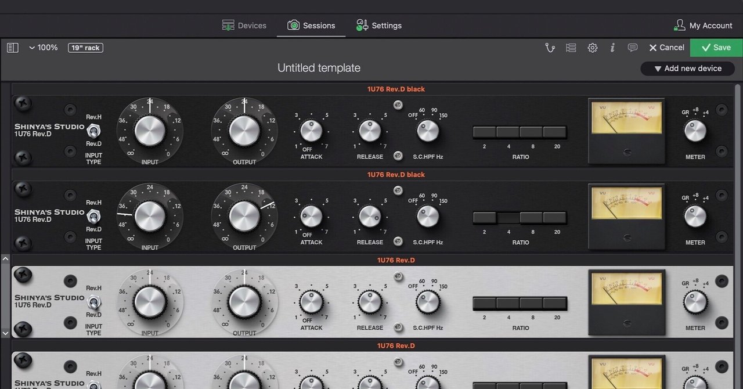Image resolution: width=743 pixels, height=389 pixels.
Task: Save the template with the green button
Action: [716, 48]
